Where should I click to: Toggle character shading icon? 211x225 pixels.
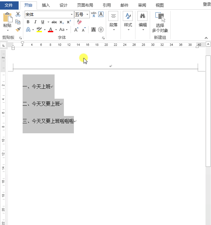(94, 30)
